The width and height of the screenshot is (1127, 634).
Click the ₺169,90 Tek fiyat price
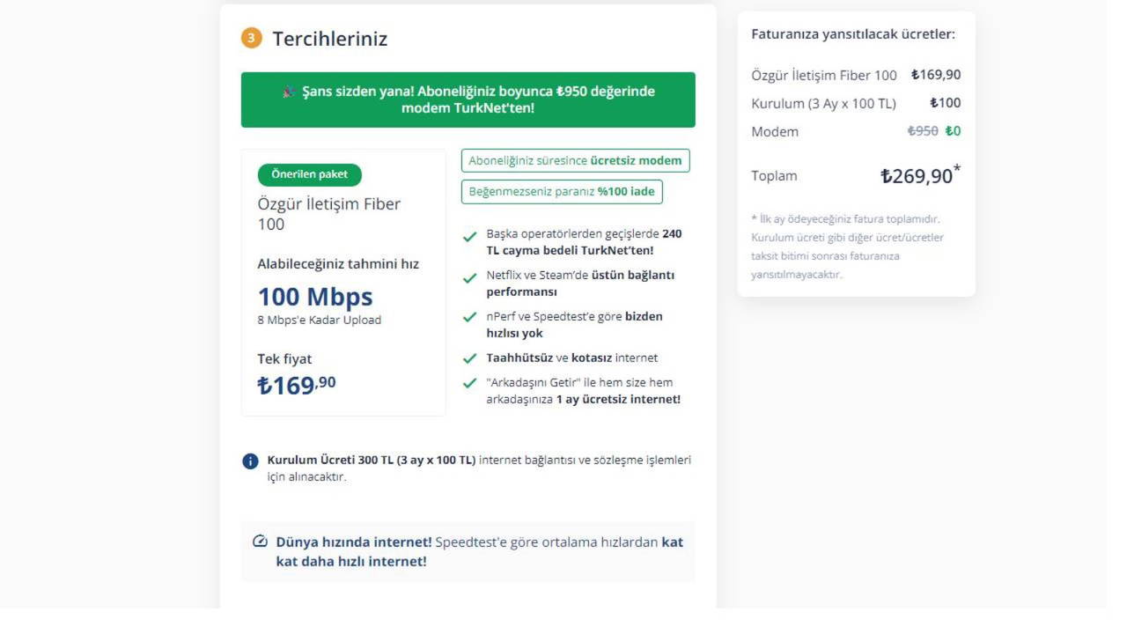coord(296,385)
